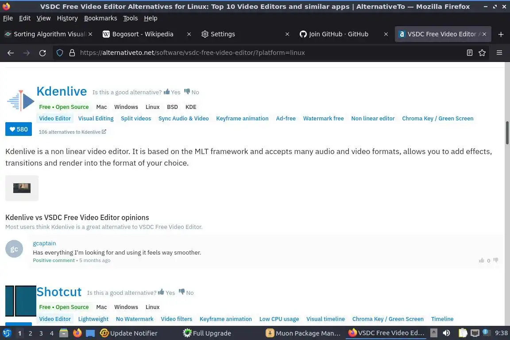Click the Visual timeline tag
The height and width of the screenshot is (340, 510).
pos(325,319)
